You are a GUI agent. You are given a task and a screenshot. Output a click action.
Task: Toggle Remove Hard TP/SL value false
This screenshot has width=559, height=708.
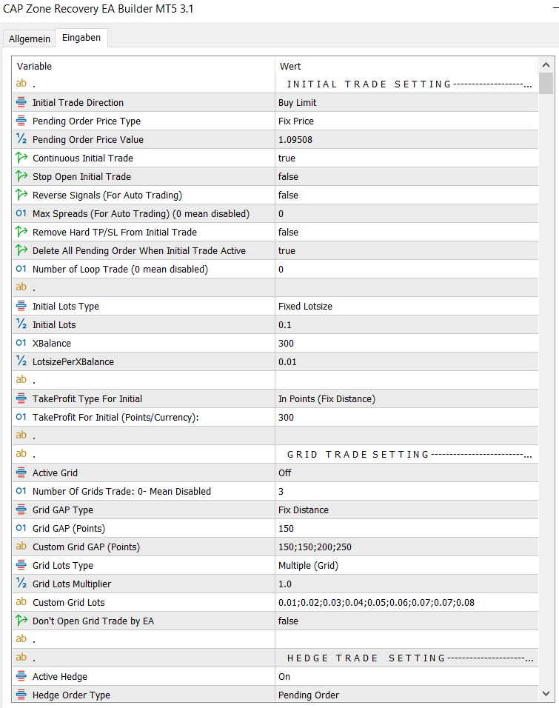406,232
